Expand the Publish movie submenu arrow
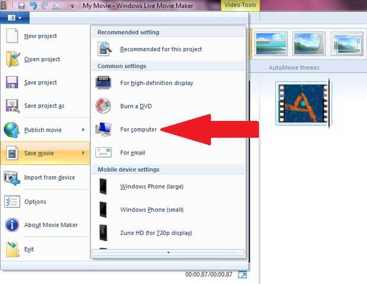Viewport: 367px width, 284px height. [83, 130]
